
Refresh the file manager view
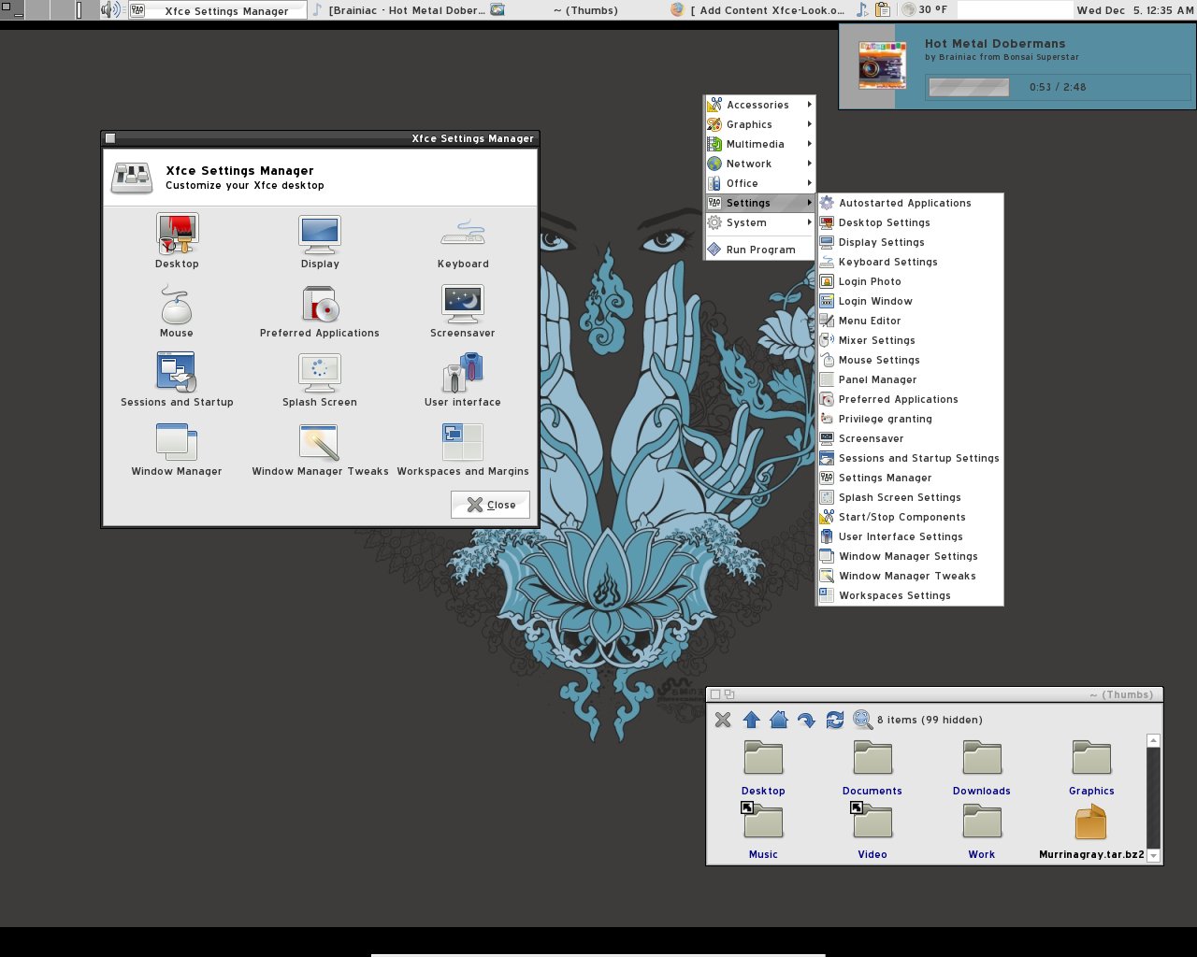click(x=835, y=720)
